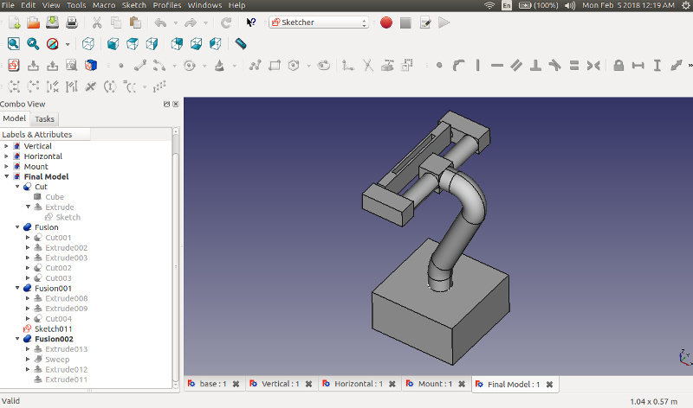Close the Final Model document tab
693x408 pixels.
[x=549, y=384]
